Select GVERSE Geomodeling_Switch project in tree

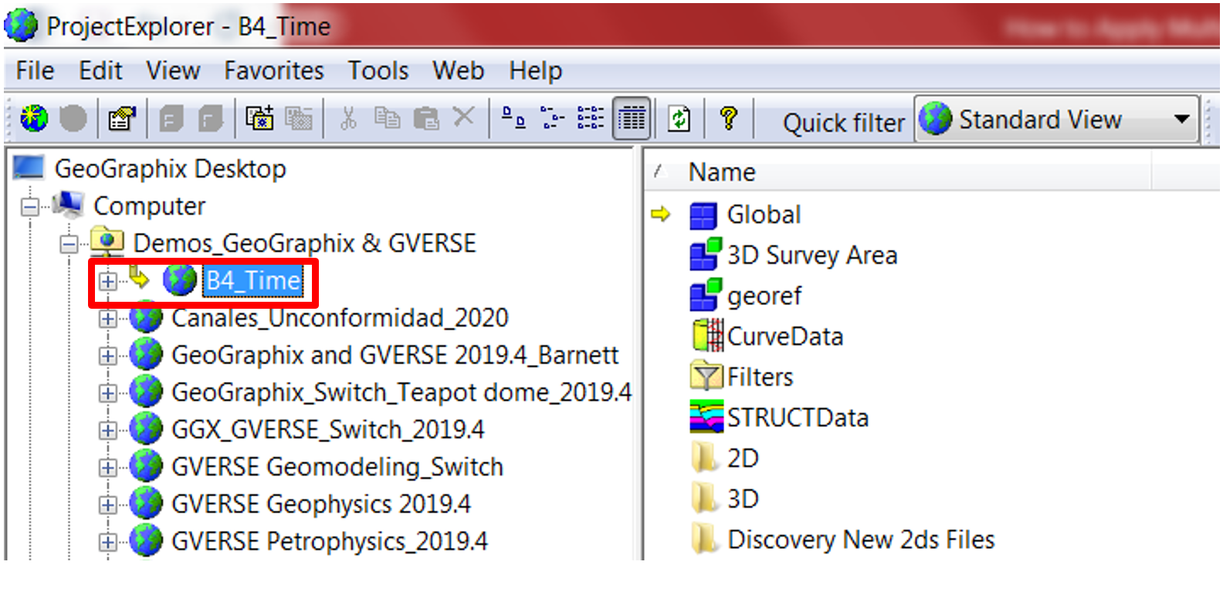tap(337, 467)
